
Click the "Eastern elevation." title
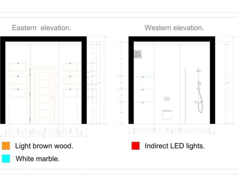click(42, 28)
